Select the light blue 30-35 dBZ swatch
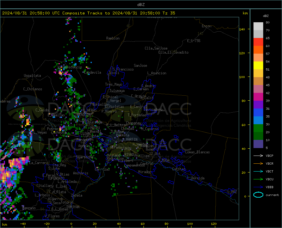Viewport: 282px width, 228px height. (258, 120)
